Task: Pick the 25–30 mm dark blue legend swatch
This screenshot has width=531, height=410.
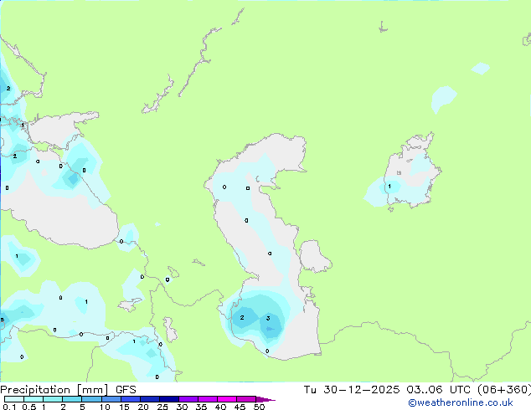Action: [169, 399]
